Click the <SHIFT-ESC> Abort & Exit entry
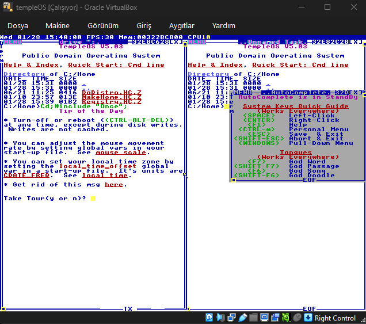This screenshot has width=366, height=324. [x=259, y=139]
